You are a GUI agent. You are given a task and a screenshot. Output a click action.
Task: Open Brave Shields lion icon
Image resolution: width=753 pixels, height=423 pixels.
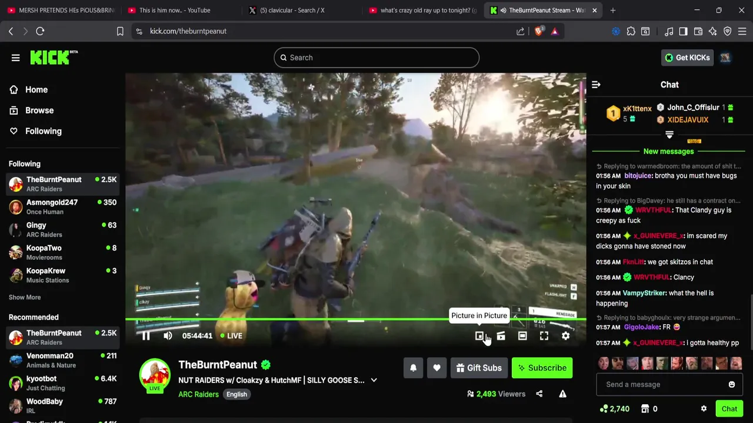[538, 31]
